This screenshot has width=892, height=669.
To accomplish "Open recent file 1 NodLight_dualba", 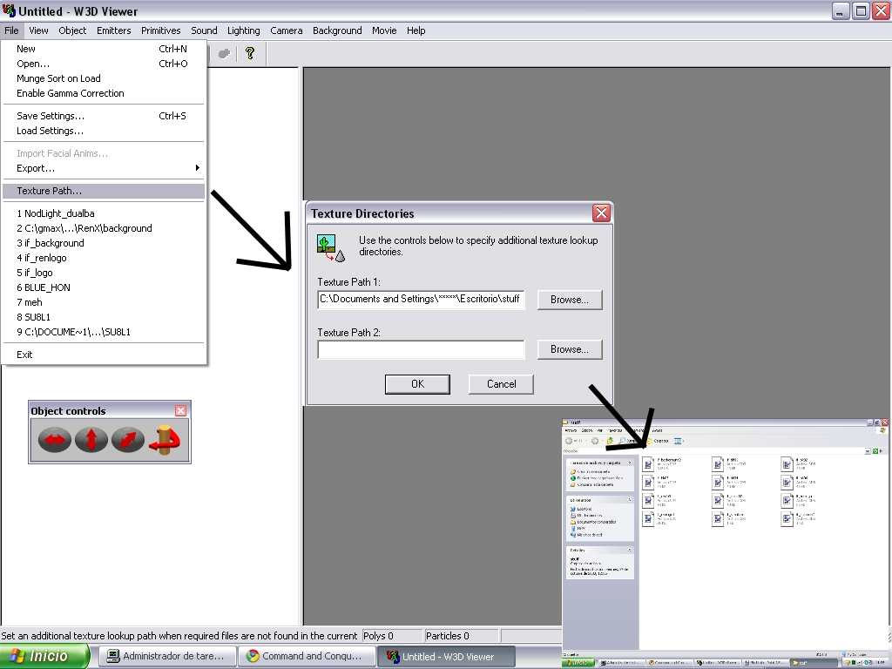I will coord(56,213).
